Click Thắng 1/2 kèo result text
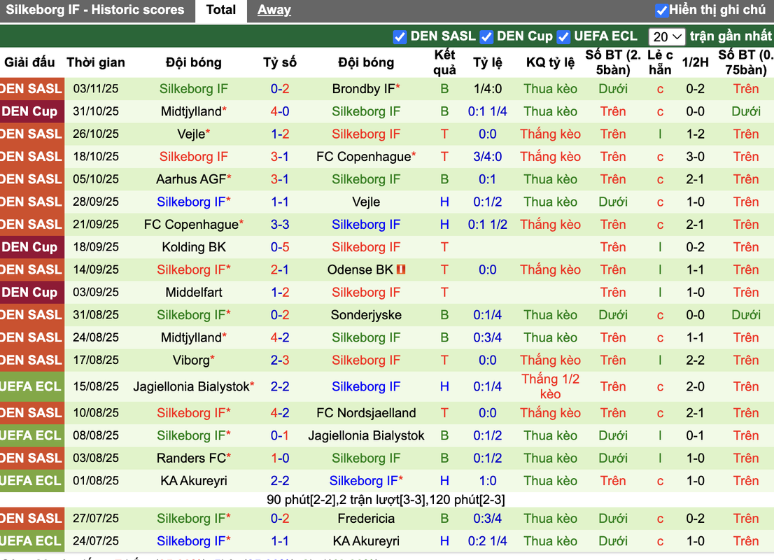This screenshot has height=560, width=774. [550, 386]
